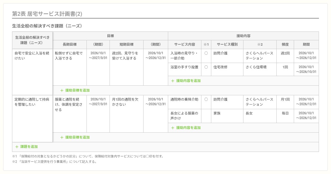Image resolution: width=331 pixels, height=174 pixels.
Task: Click the 長女 provider cell
Action: point(260,116)
